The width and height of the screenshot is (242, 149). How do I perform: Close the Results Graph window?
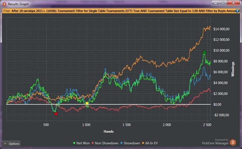pos(233,3)
